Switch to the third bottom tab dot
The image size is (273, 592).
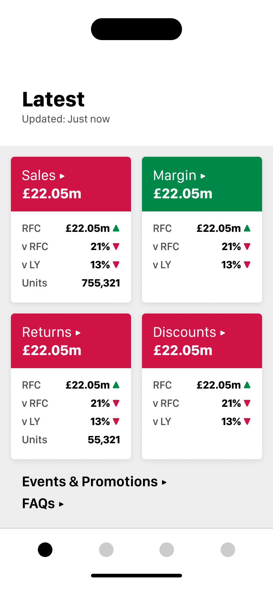[x=167, y=550]
